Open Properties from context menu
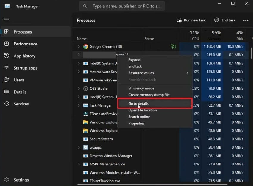This screenshot has width=253, height=186. pos(136,123)
